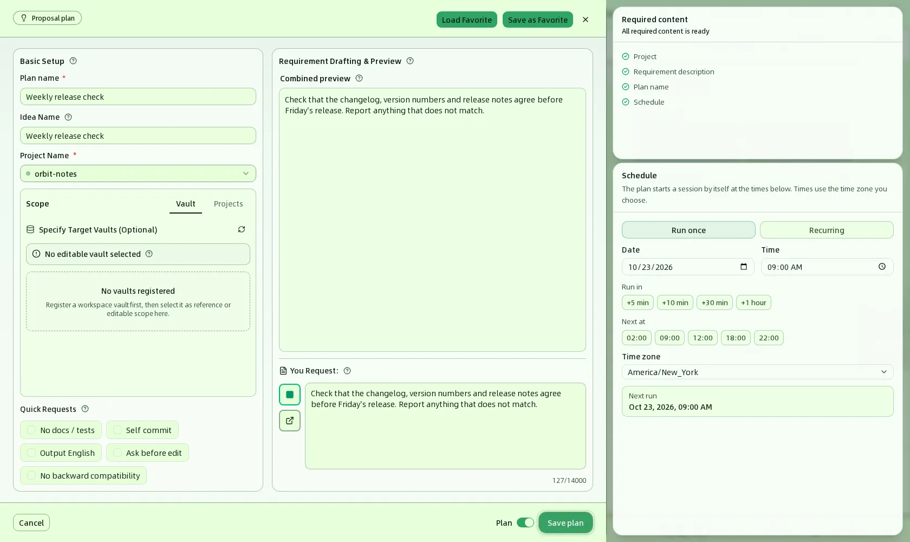
Task: Click help icon beside No editable vault selected
Action: pos(149,254)
